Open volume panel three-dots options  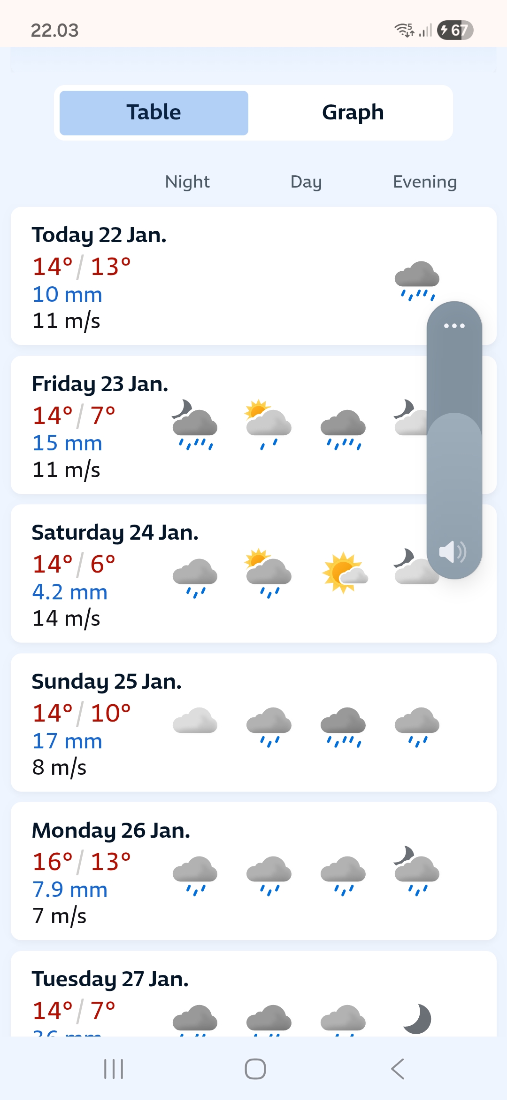[x=454, y=326]
